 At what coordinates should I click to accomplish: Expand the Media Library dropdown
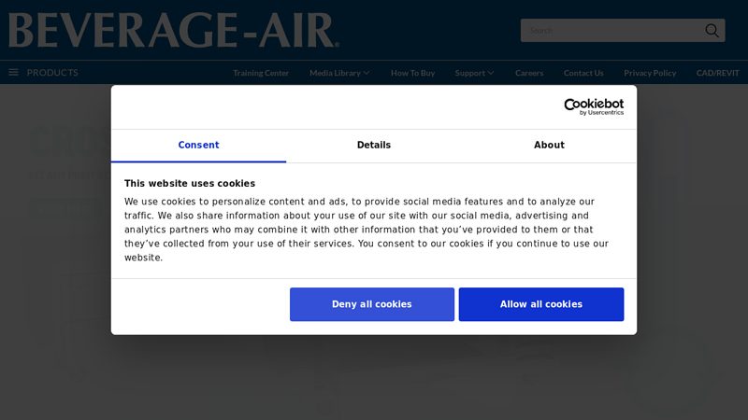(x=339, y=73)
